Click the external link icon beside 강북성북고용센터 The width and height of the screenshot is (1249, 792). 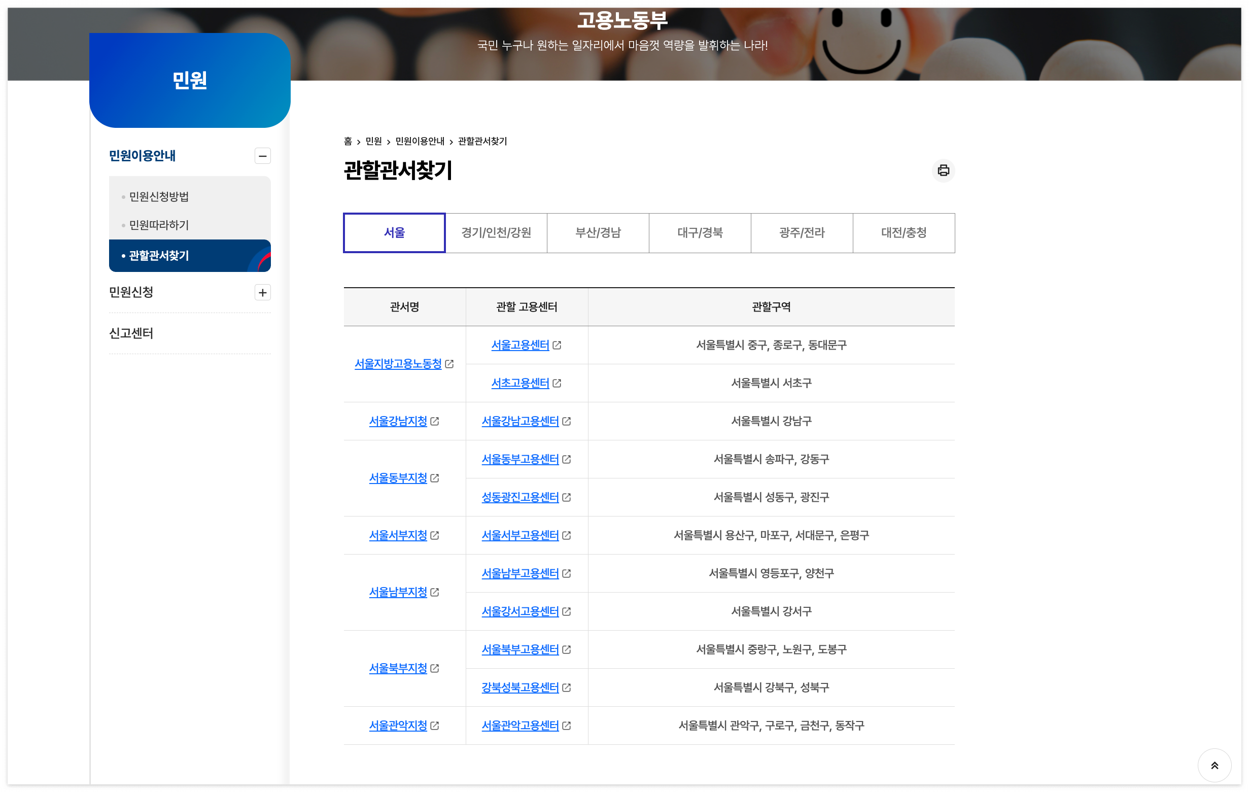tap(566, 688)
